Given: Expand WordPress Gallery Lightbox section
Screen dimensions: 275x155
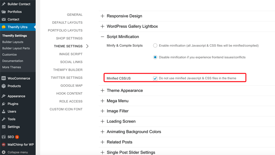Looking at the screenshot, I should point(102,26).
